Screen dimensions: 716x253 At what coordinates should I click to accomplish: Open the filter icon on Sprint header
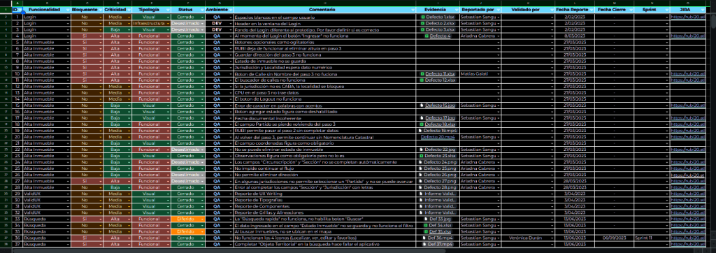click(666, 10)
